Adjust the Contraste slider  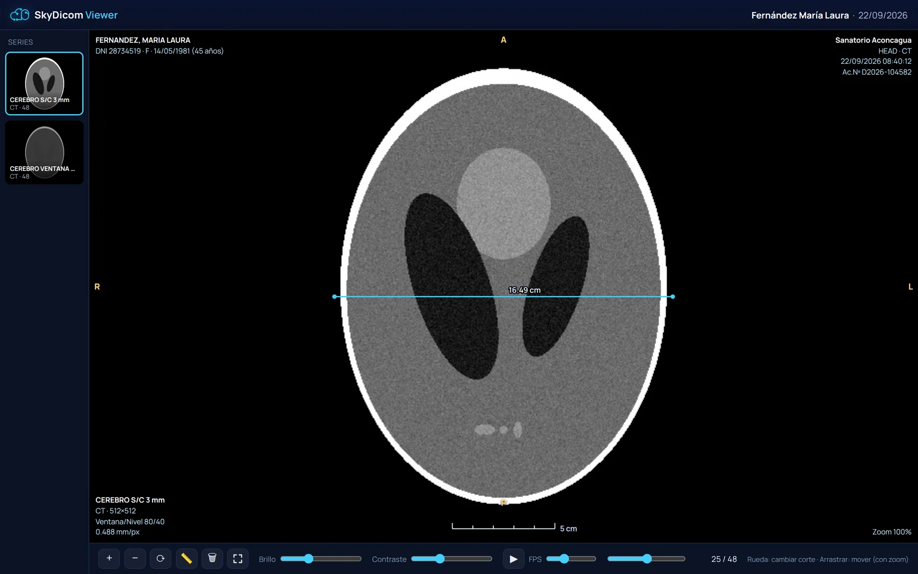click(452, 559)
